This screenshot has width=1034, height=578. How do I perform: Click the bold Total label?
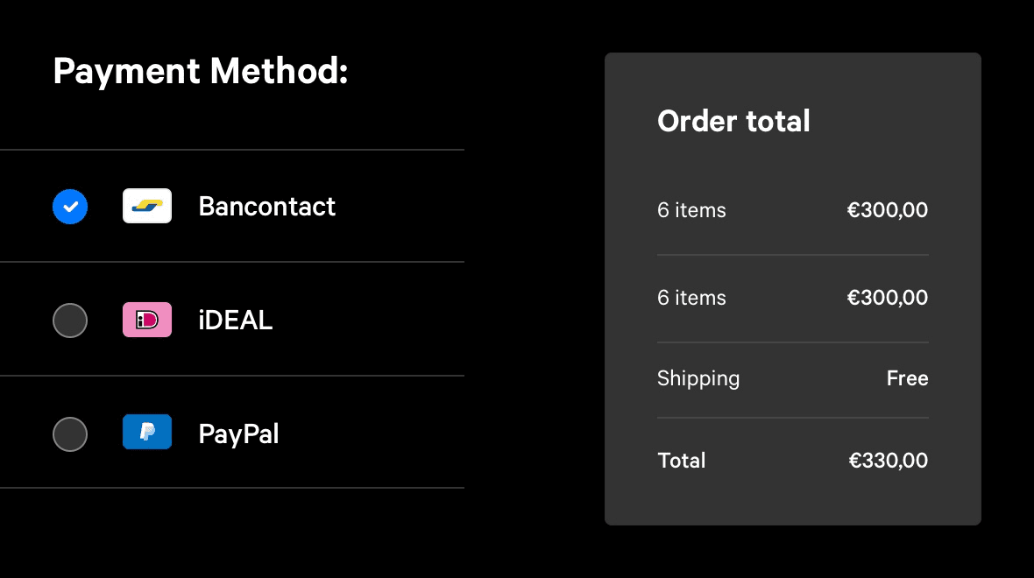(681, 460)
